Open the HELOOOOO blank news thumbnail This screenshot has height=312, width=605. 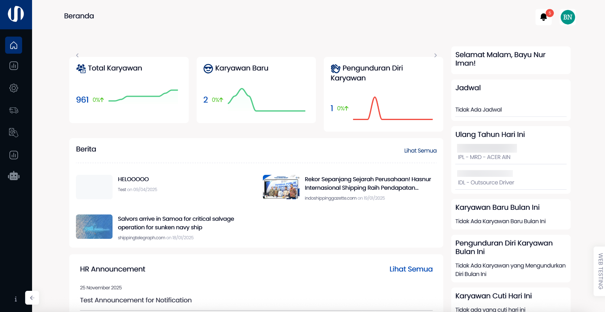click(94, 187)
